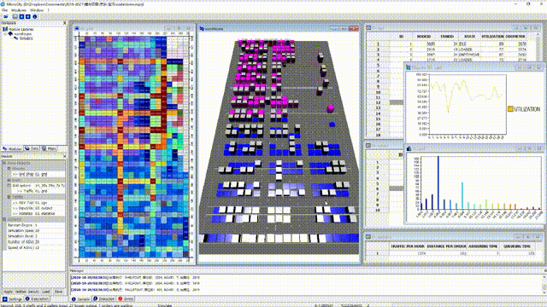The image size is (547, 307).
Task: Switch to the Data tab
Action: pyautogui.click(x=32, y=148)
